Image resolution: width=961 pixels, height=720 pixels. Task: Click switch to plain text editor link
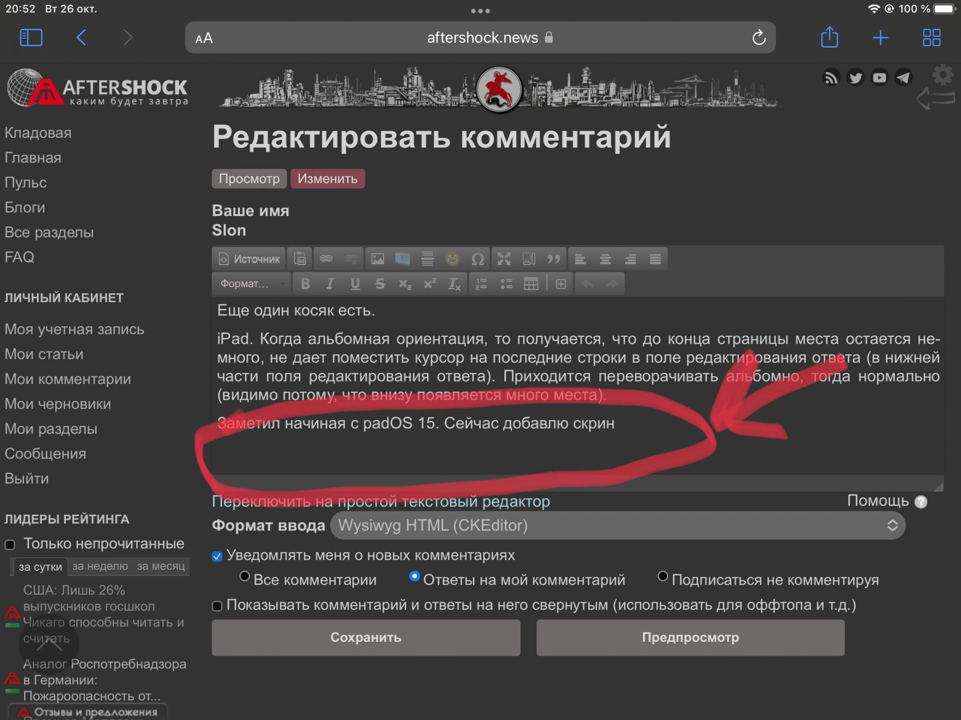[381, 502]
